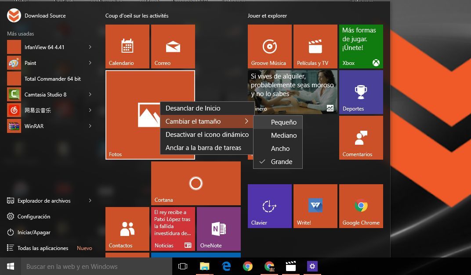Screen dimensions: 471x275
Task: Click the Coup d'oeil sur les activités heading
Action: 137,16
